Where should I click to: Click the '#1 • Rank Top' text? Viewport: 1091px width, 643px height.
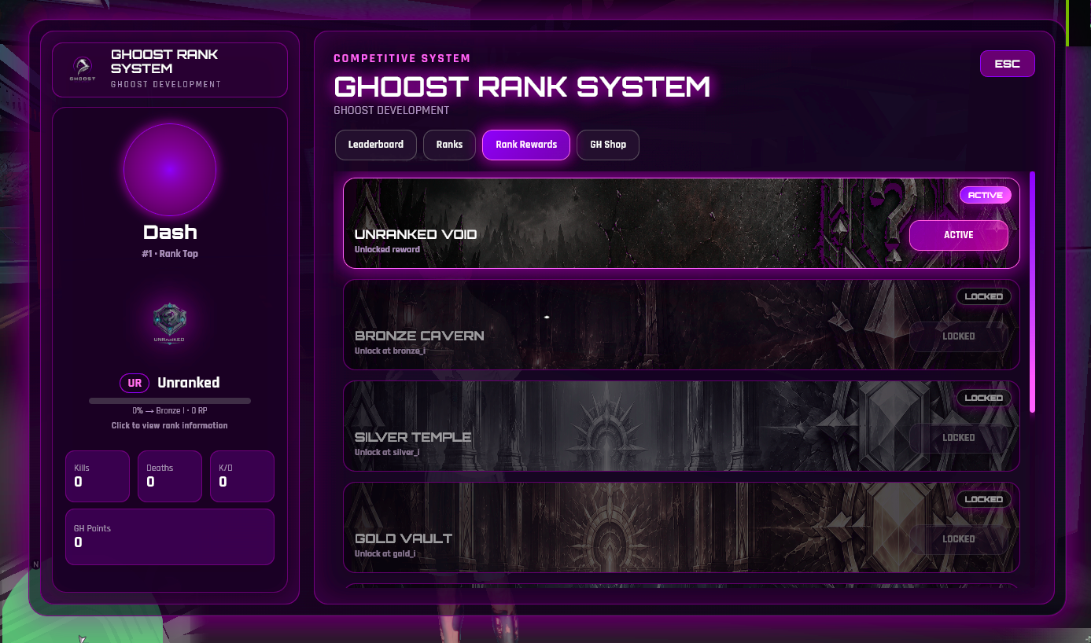[x=170, y=254]
